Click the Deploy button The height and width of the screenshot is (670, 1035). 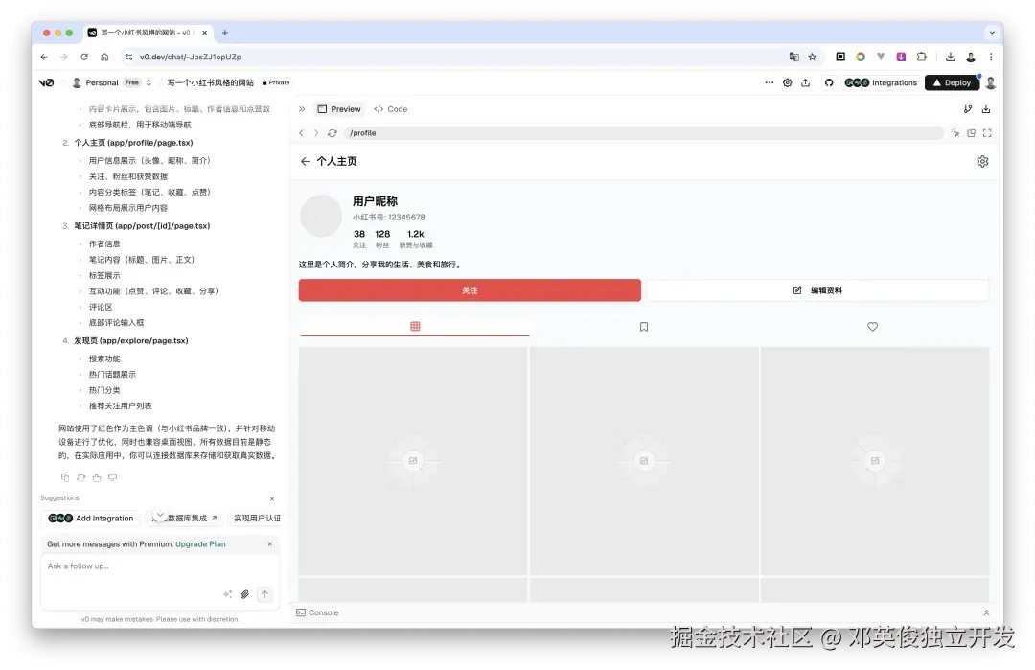(x=953, y=82)
